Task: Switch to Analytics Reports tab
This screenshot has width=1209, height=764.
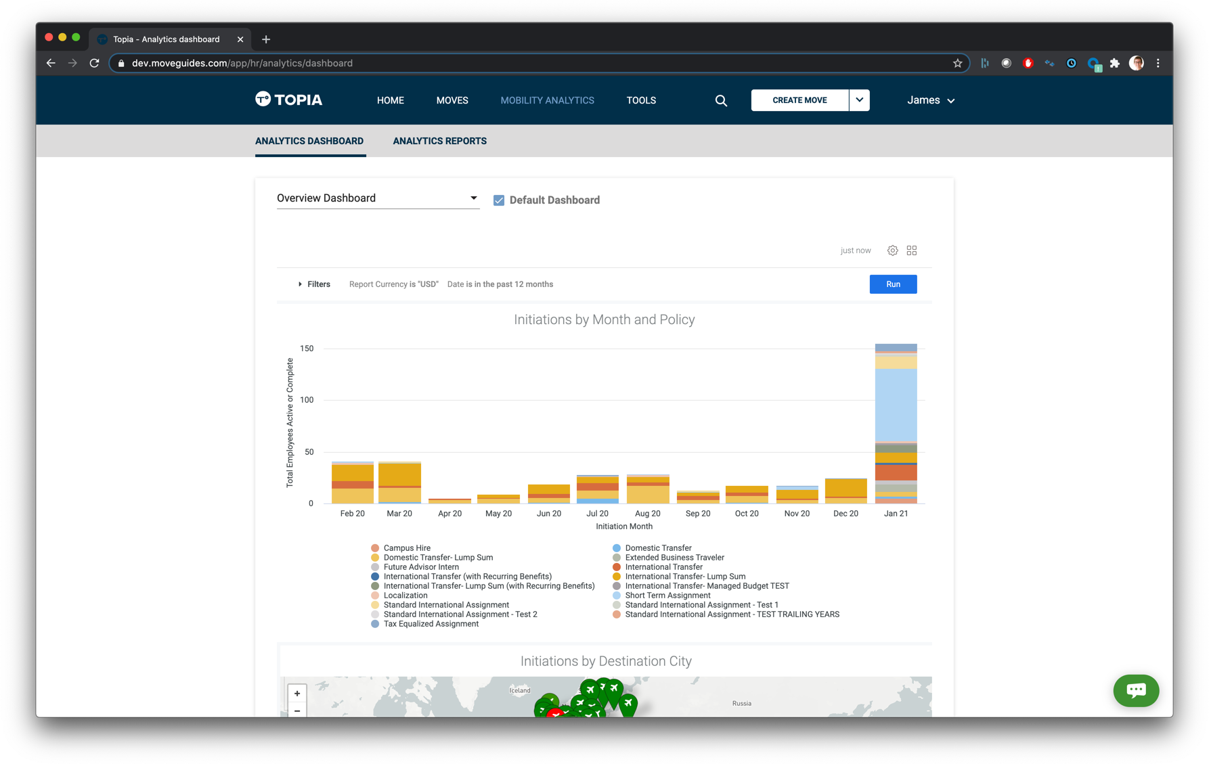Action: (x=440, y=141)
